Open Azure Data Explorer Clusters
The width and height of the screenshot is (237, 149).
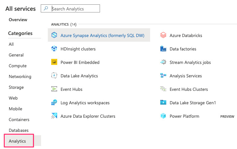click(88, 116)
